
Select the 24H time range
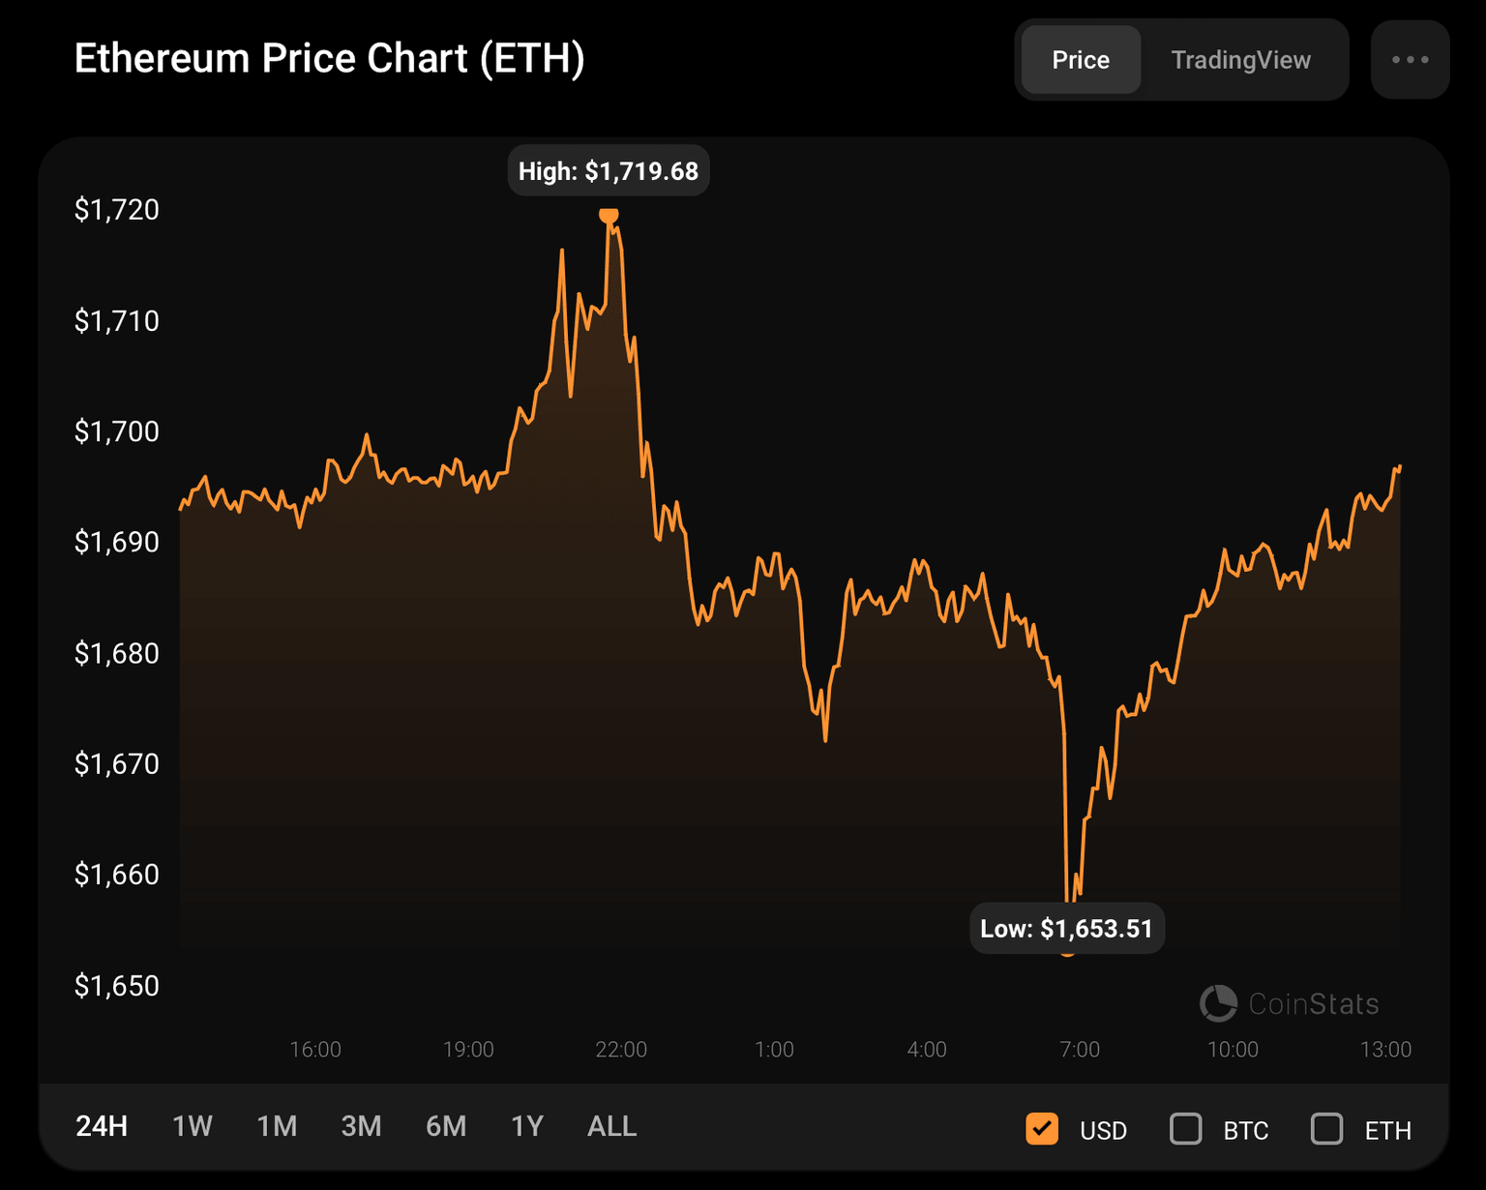pyautogui.click(x=102, y=1126)
